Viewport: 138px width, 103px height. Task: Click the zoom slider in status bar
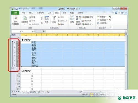click(x=110, y=94)
